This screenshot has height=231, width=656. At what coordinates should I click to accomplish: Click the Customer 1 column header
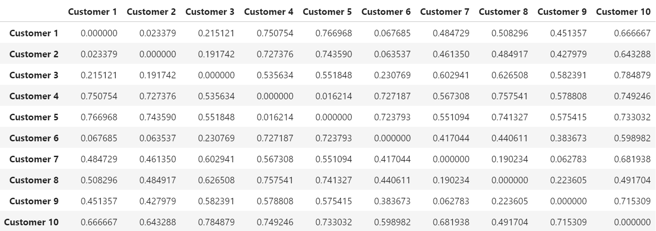(92, 12)
